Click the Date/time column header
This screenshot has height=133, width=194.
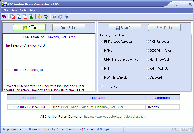coord(29,98)
